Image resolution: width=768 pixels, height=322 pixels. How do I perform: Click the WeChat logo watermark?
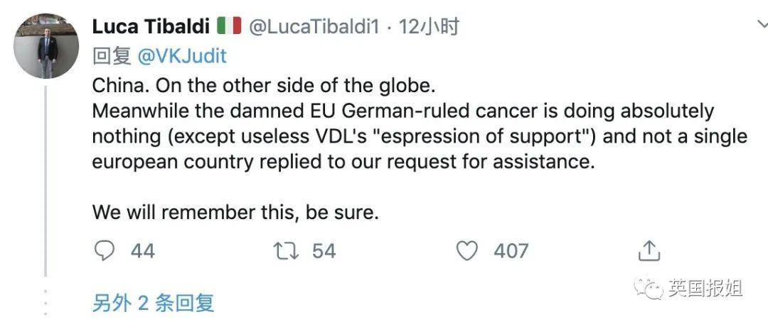click(x=648, y=289)
